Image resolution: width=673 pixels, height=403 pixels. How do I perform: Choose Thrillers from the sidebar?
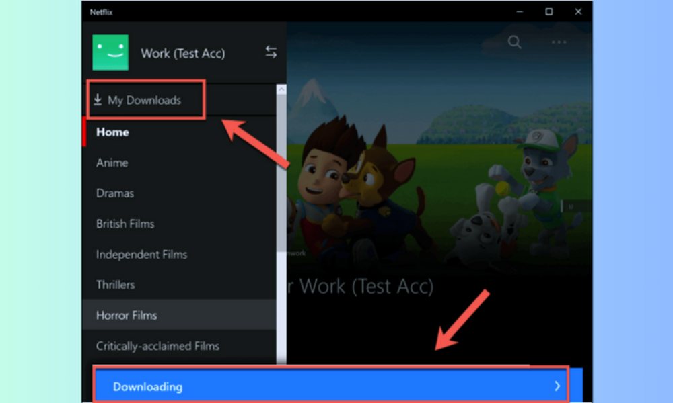click(116, 285)
